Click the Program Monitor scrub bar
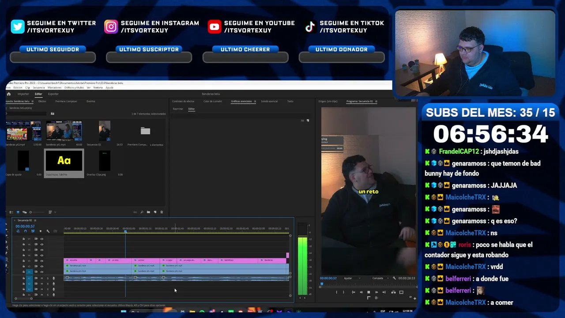 (368, 284)
